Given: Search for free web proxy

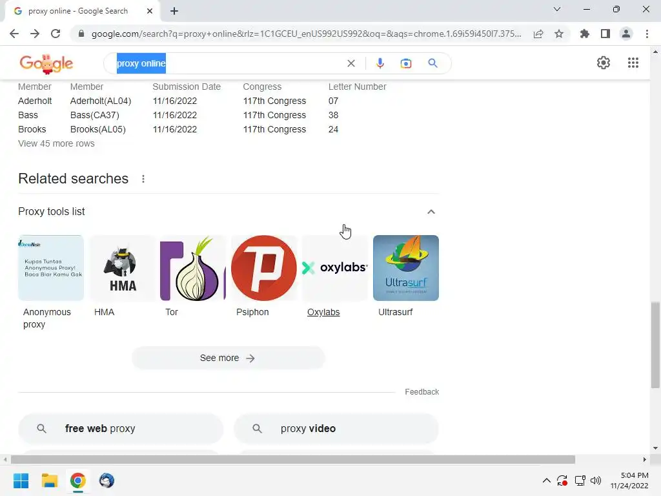Looking at the screenshot, I should pos(121,429).
